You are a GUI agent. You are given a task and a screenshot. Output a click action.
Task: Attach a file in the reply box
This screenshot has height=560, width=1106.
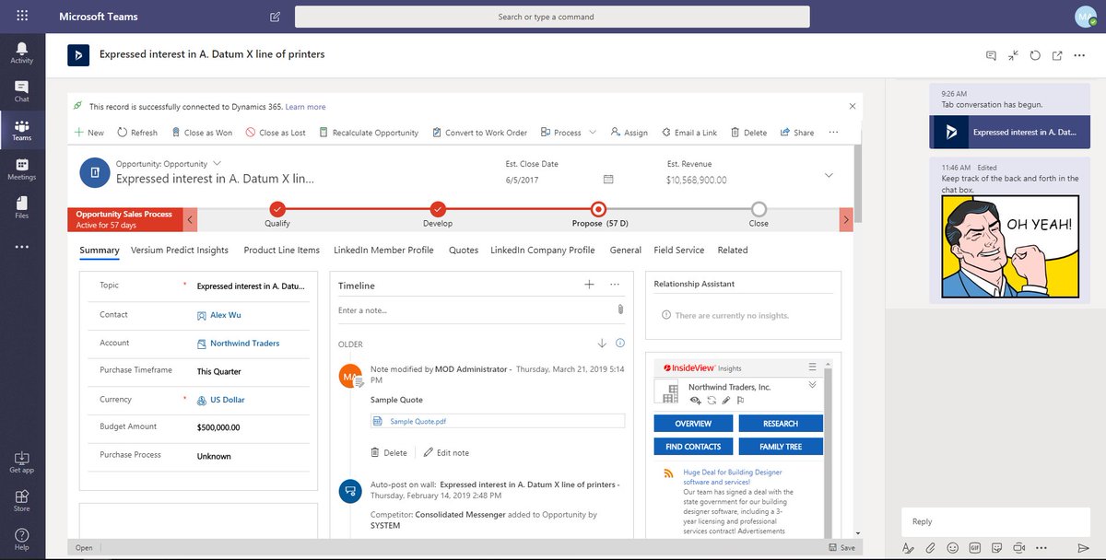coord(931,547)
